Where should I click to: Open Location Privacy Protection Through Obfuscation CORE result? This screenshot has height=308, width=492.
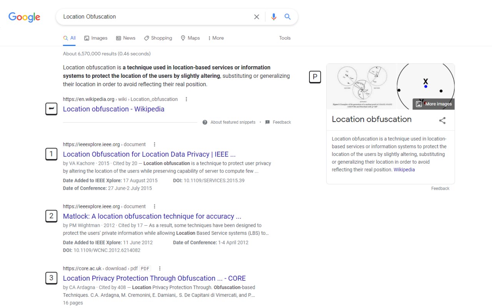(x=154, y=278)
